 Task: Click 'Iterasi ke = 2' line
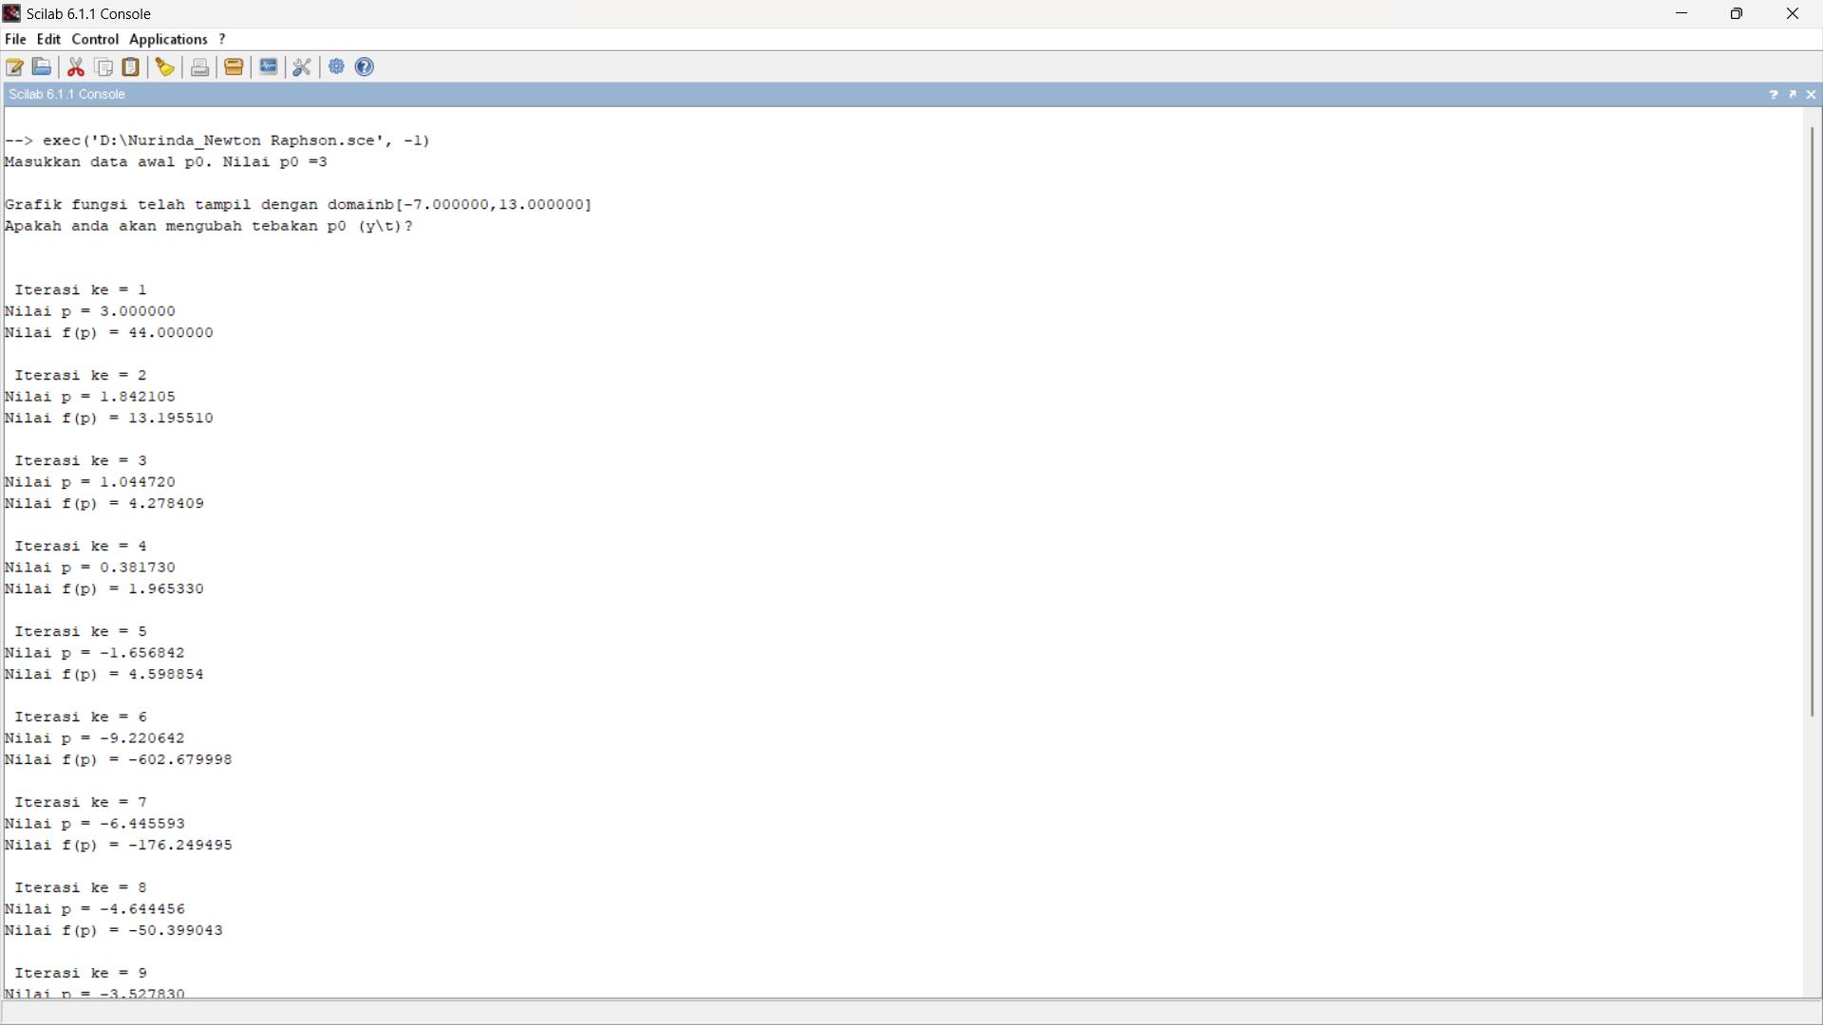pyautogui.click(x=81, y=376)
